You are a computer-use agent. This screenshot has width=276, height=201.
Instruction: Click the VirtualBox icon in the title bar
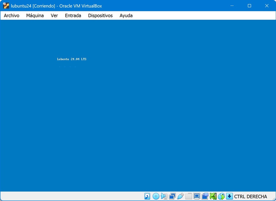6,6
